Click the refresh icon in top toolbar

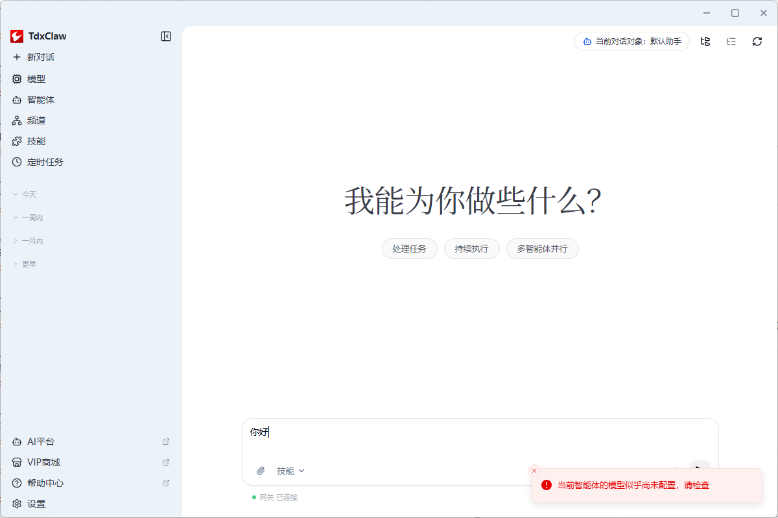pos(757,41)
